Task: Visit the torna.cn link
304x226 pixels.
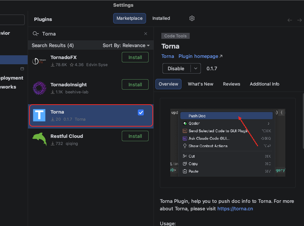Action: [235, 208]
